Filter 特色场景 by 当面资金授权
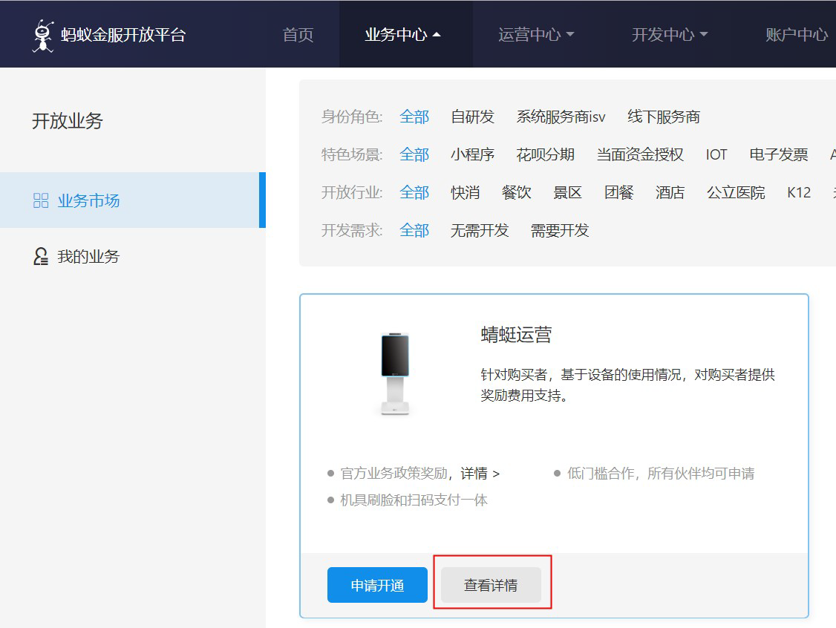This screenshot has width=836, height=628. (x=640, y=154)
